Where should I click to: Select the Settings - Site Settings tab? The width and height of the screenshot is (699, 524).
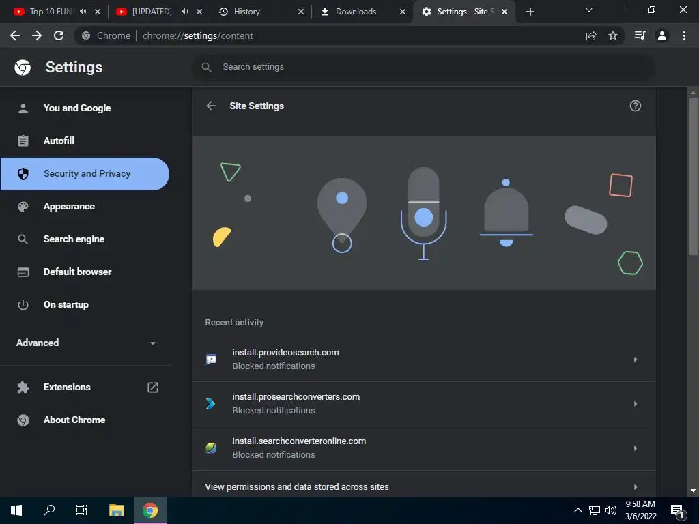click(465, 12)
